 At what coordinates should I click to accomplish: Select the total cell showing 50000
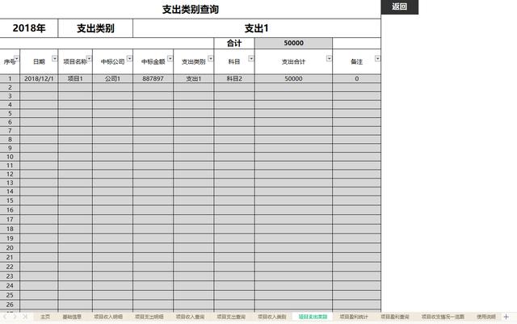[x=293, y=43]
